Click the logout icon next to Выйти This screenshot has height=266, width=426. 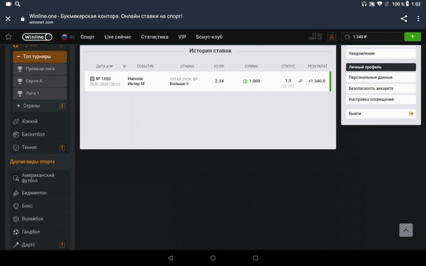point(411,114)
